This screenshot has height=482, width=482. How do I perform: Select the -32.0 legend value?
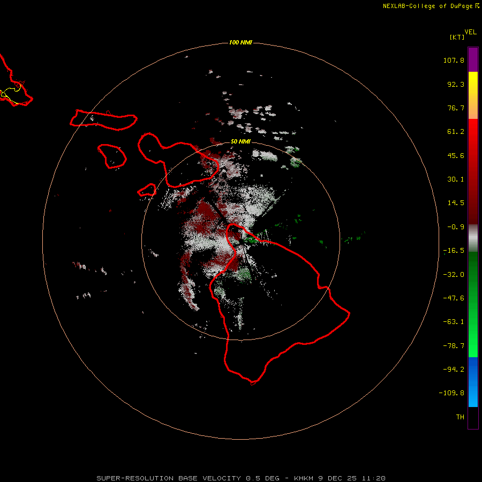[454, 275]
